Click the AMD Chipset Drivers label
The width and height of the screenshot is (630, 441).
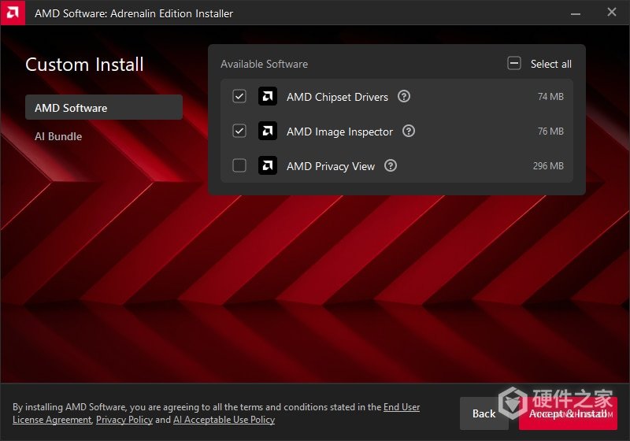(x=338, y=97)
